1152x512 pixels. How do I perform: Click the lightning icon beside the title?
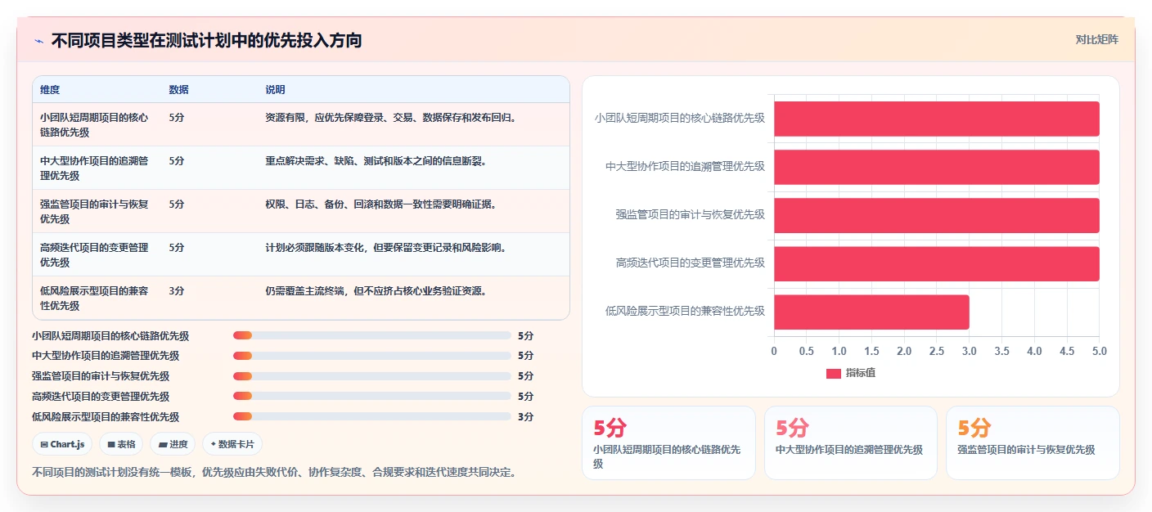[x=38, y=41]
